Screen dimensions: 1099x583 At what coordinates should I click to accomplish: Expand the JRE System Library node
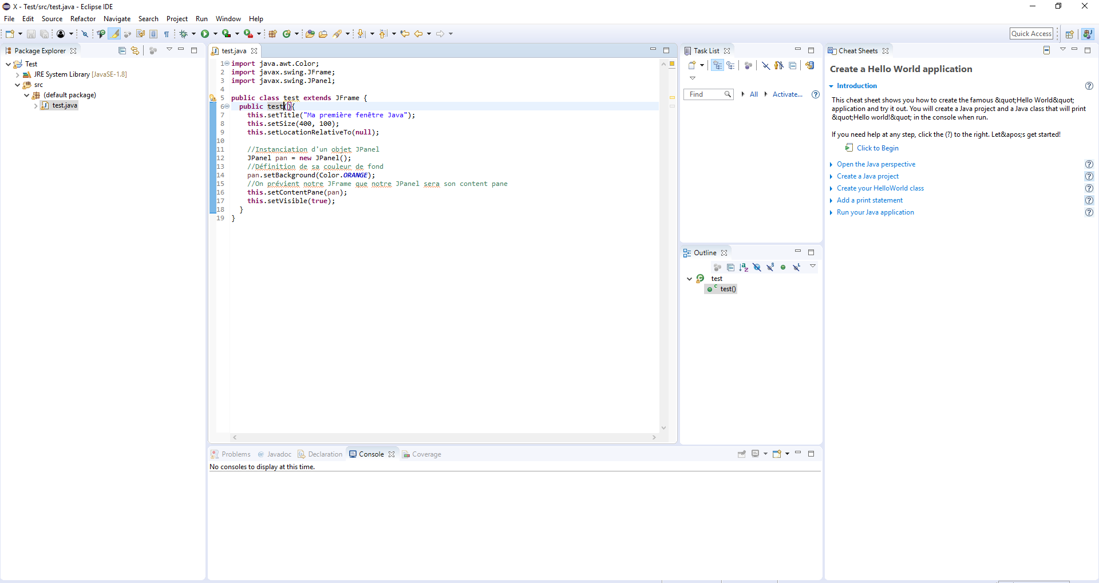(18, 74)
